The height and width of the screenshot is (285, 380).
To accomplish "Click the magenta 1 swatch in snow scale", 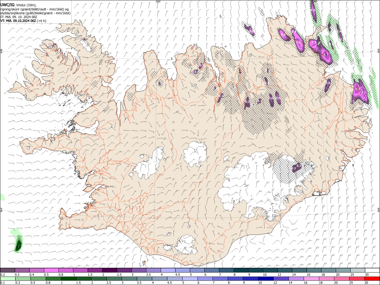I will click(80, 270).
